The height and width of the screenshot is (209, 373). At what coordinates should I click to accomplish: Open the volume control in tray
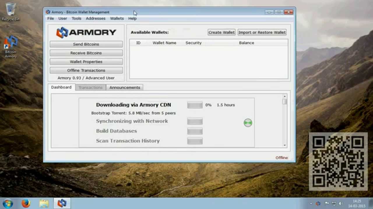click(x=340, y=203)
